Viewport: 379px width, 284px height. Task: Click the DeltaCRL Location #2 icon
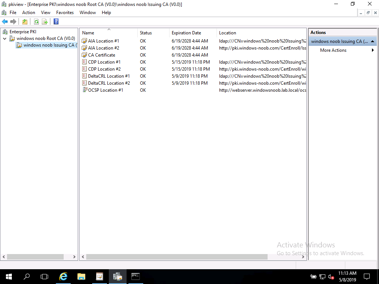[x=84, y=83]
